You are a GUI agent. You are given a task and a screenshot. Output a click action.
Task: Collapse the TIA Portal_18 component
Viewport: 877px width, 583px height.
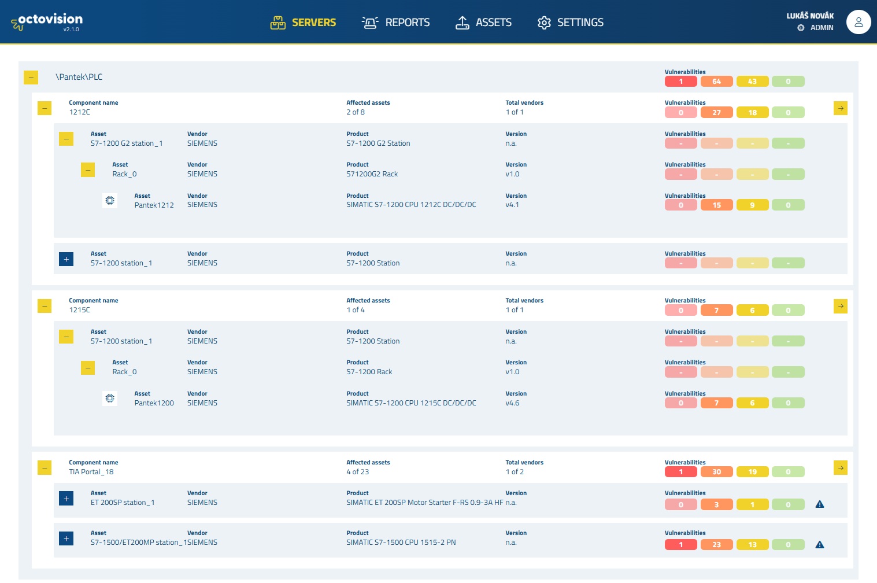45,468
